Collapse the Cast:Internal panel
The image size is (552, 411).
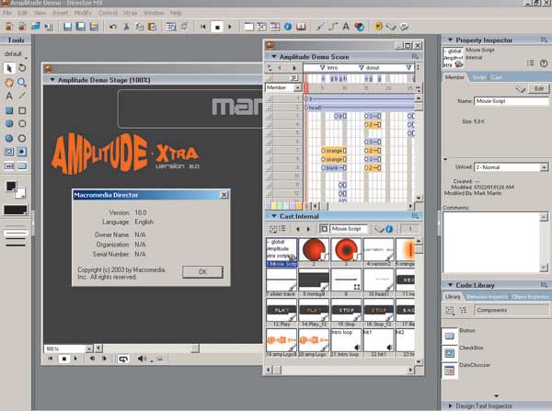point(274,216)
